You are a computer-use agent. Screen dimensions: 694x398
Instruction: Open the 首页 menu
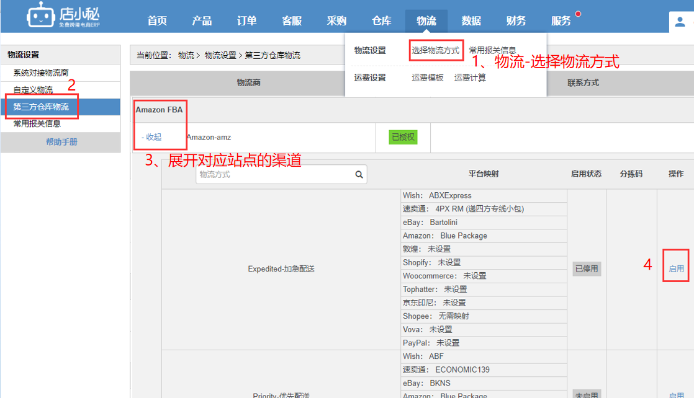point(157,21)
